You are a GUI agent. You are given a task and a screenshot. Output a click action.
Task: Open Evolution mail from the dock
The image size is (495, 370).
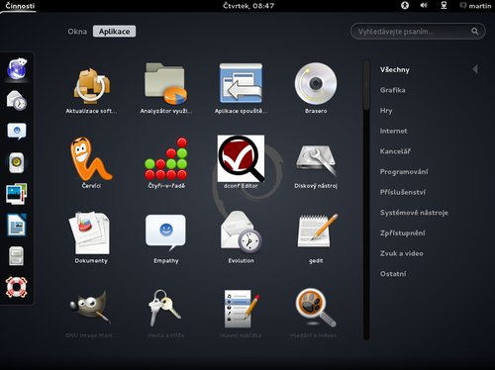(17, 100)
